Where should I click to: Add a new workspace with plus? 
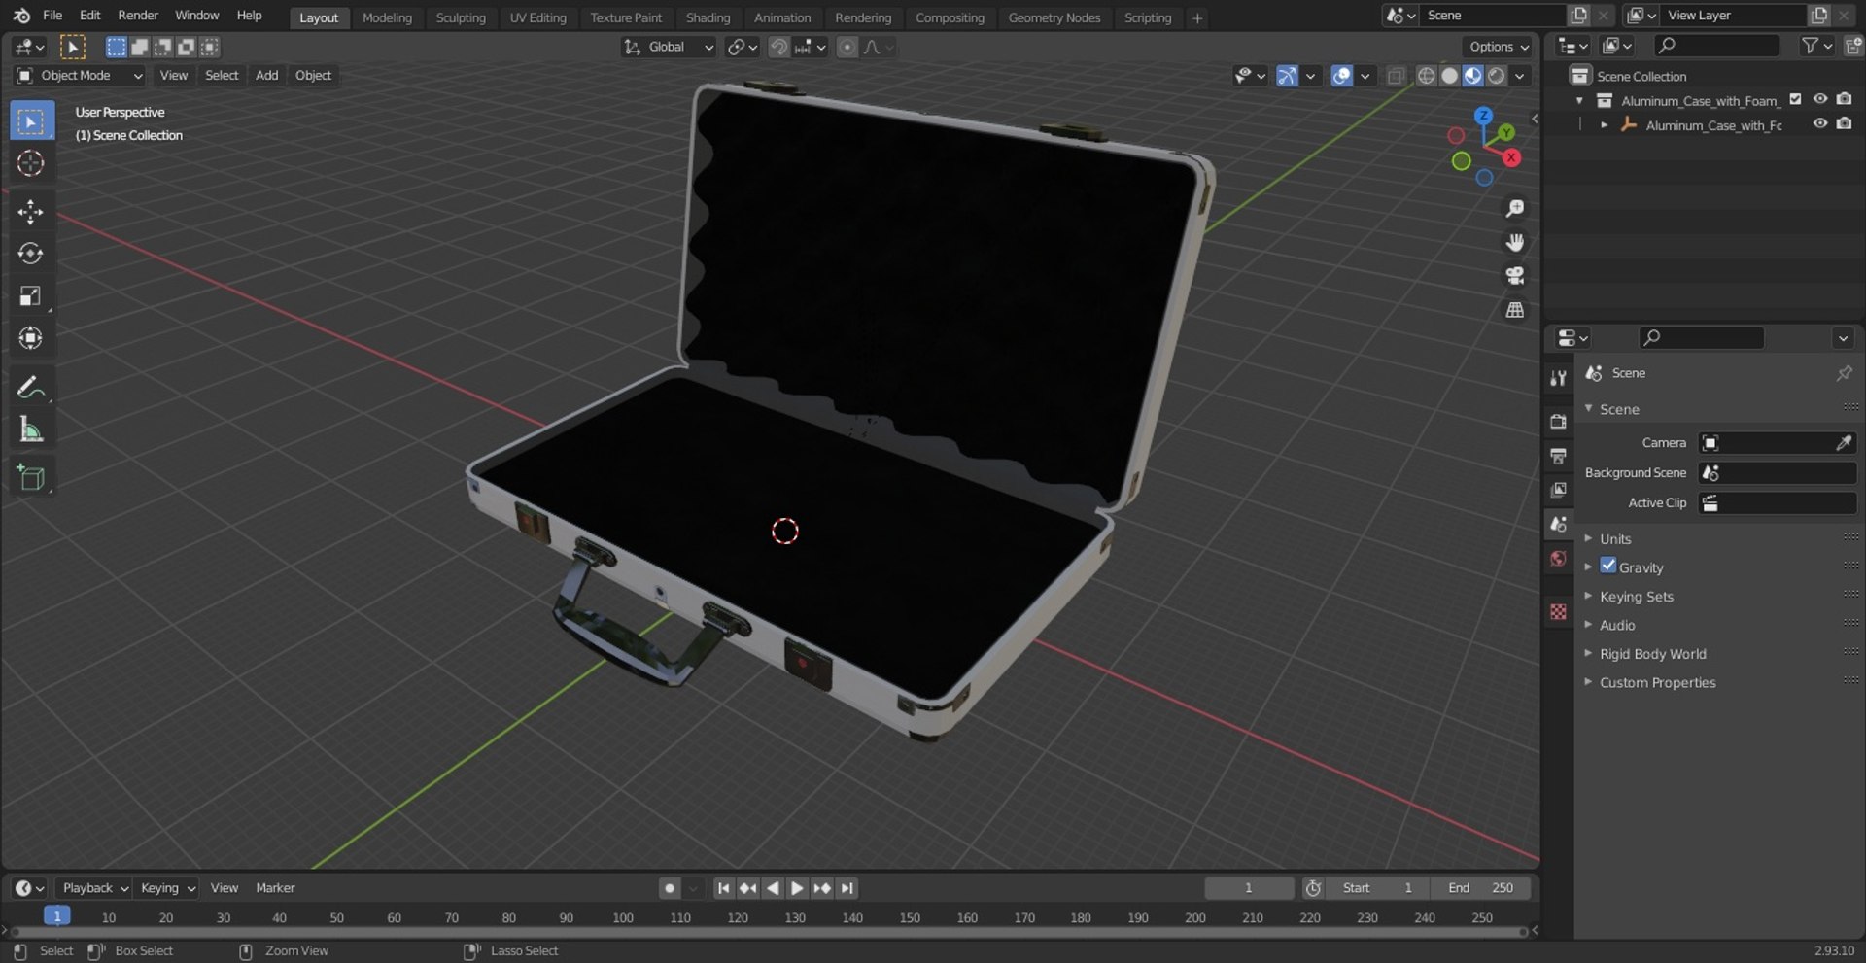pyautogui.click(x=1197, y=17)
